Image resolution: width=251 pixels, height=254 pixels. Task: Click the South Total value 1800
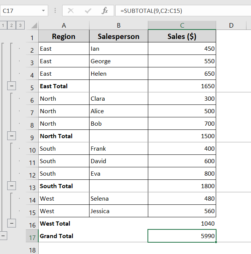tap(182, 186)
